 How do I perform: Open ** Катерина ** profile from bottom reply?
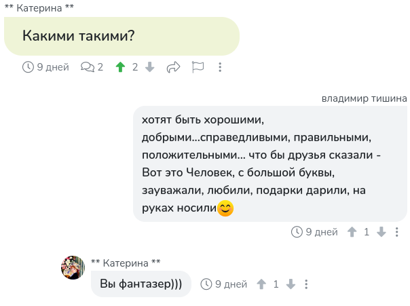pos(126,263)
